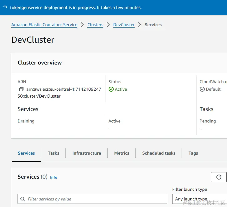
Task: Click the Services (0) heading
Action: pyautogui.click(x=33, y=177)
